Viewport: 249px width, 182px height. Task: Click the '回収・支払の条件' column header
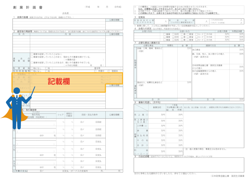(90, 115)
